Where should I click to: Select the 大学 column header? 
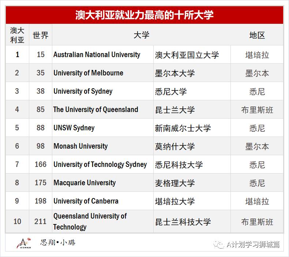(141, 35)
